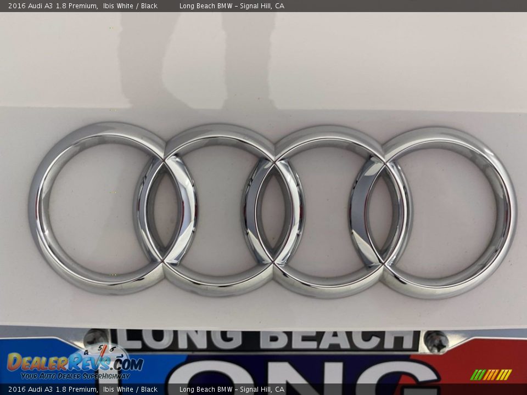Click 'Ibis White / Black' in the top caption
Viewport: 527px width, 395px height.
[x=130, y=5]
